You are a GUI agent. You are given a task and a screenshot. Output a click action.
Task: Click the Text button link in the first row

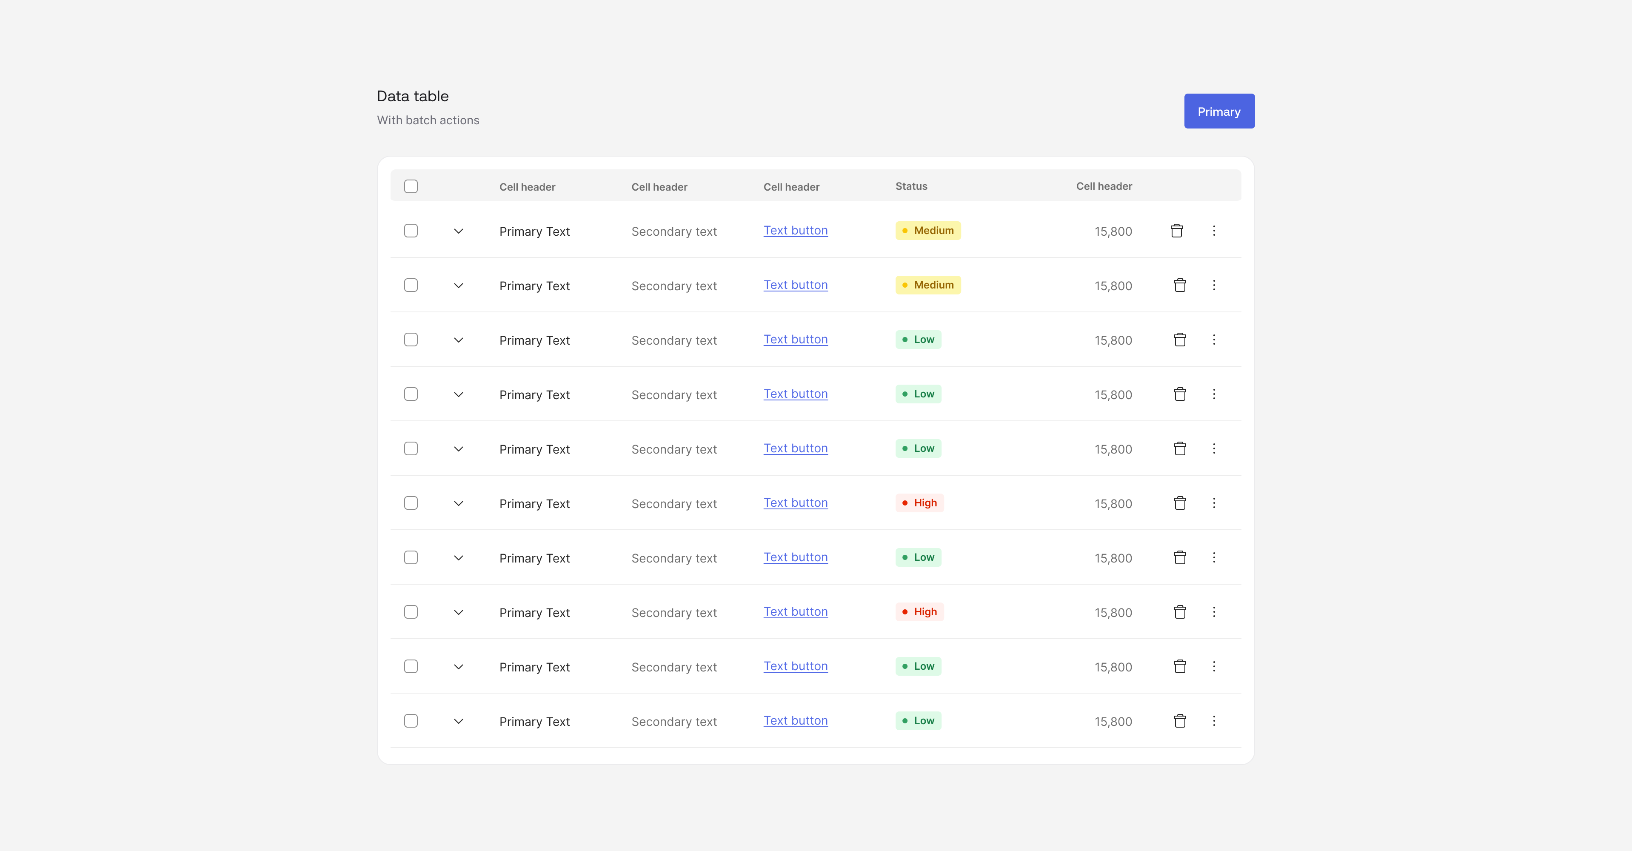(795, 231)
